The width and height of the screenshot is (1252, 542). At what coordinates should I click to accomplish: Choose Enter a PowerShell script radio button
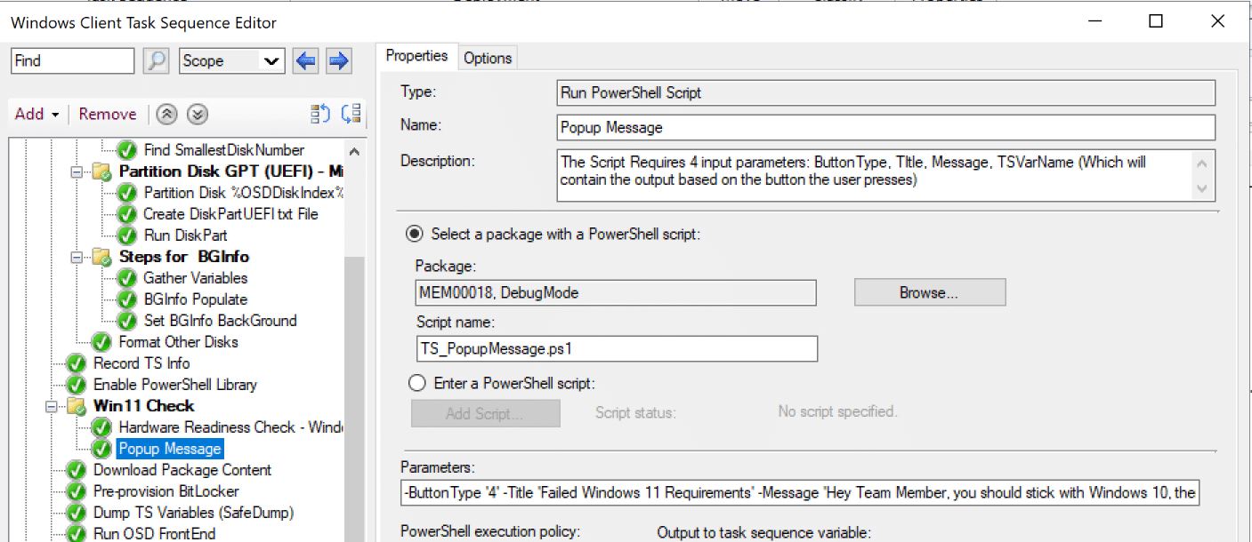(416, 384)
